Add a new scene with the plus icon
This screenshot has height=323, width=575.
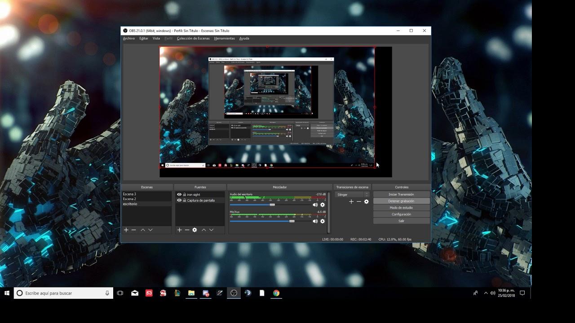[126, 230]
